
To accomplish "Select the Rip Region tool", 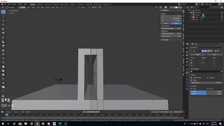I will (3, 91).
